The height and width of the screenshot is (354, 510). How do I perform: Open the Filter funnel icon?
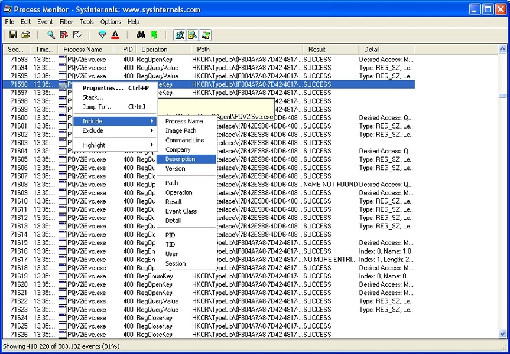[102, 35]
